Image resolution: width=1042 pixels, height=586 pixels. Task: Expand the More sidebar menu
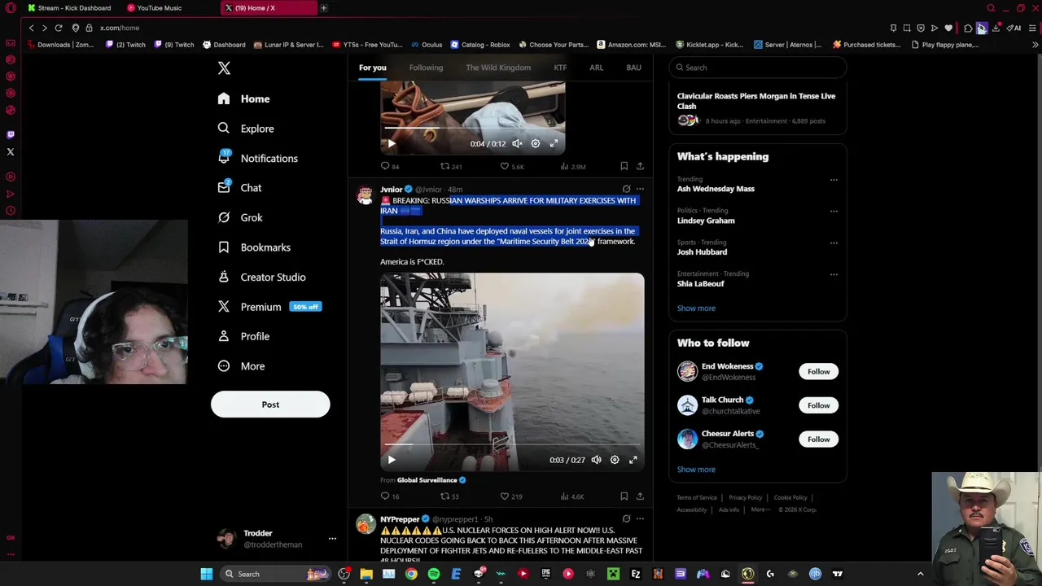tap(241, 366)
